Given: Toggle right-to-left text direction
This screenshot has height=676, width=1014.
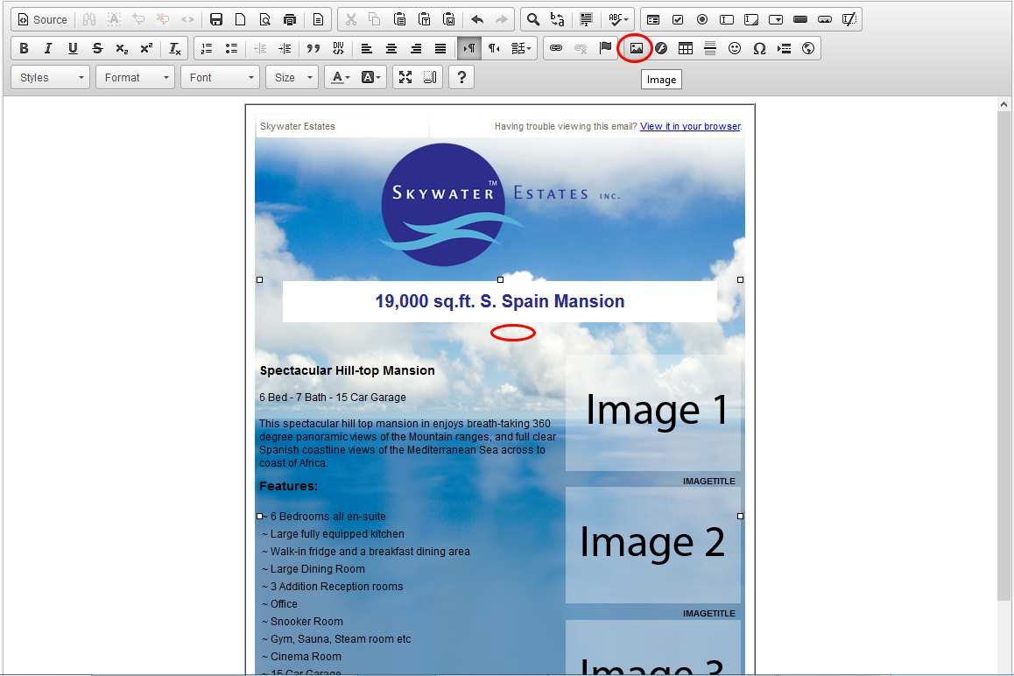Looking at the screenshot, I should pos(493,48).
